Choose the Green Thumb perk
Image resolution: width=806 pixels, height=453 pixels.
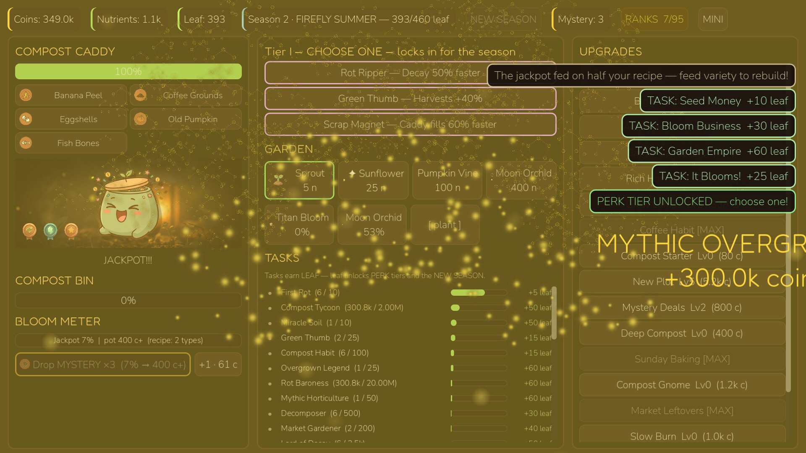[411, 99]
